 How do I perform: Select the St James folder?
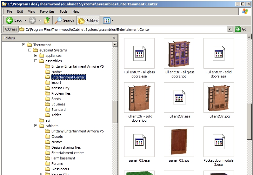[55, 104]
